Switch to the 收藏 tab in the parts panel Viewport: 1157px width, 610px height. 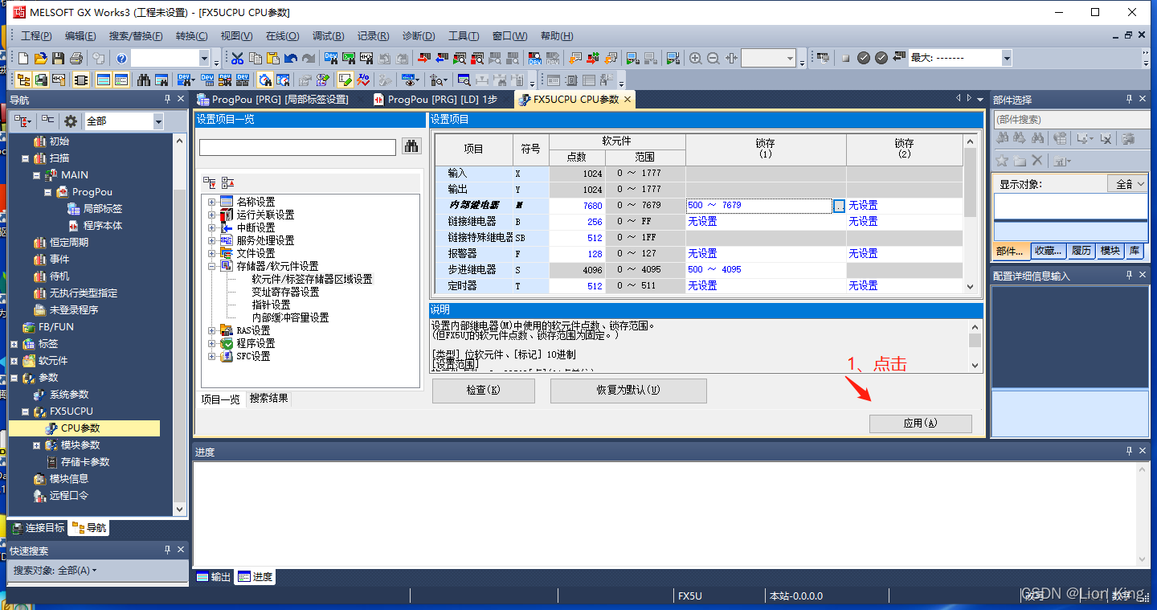click(x=1049, y=251)
